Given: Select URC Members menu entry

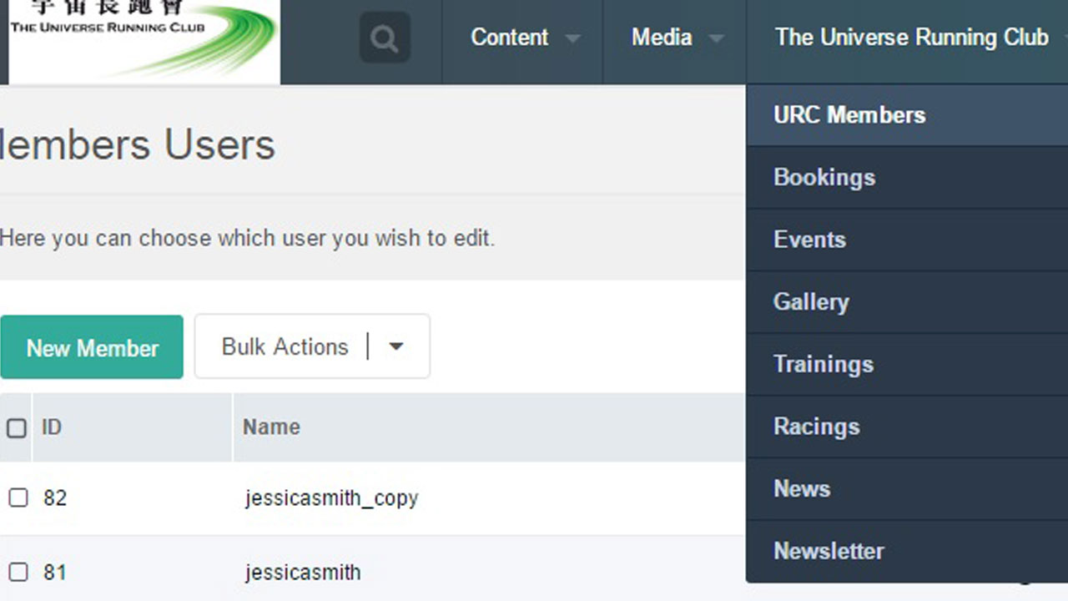Looking at the screenshot, I should pyautogui.click(x=907, y=115).
